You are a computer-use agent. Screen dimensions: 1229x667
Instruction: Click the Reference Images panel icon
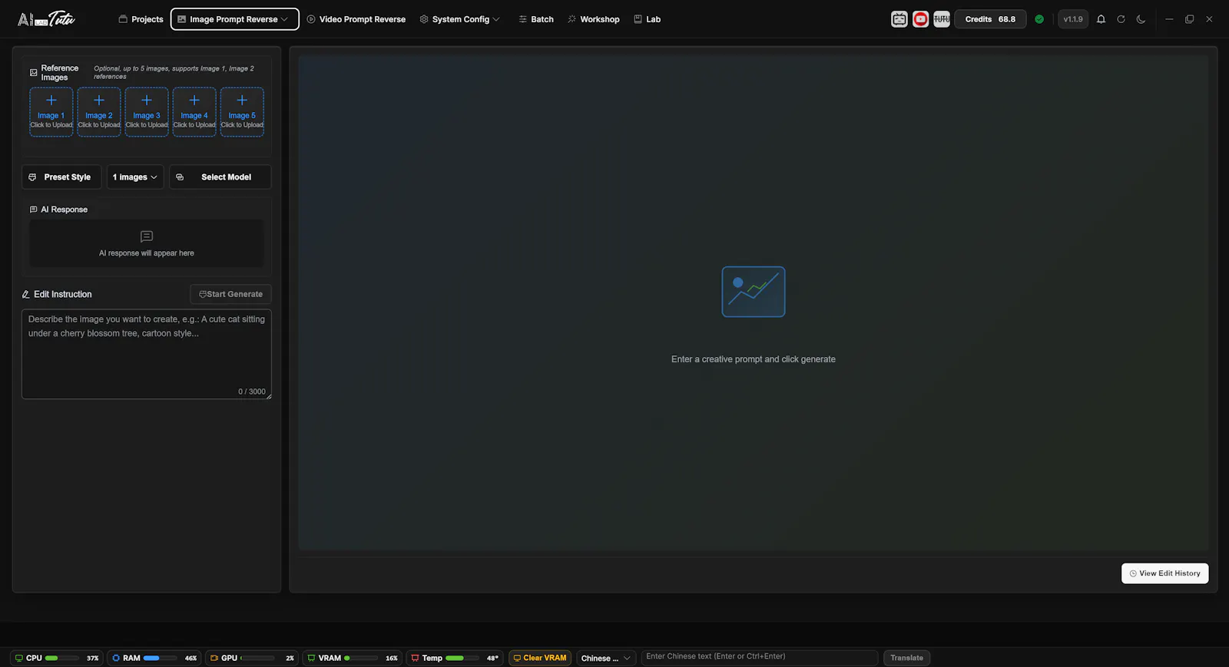[33, 73]
